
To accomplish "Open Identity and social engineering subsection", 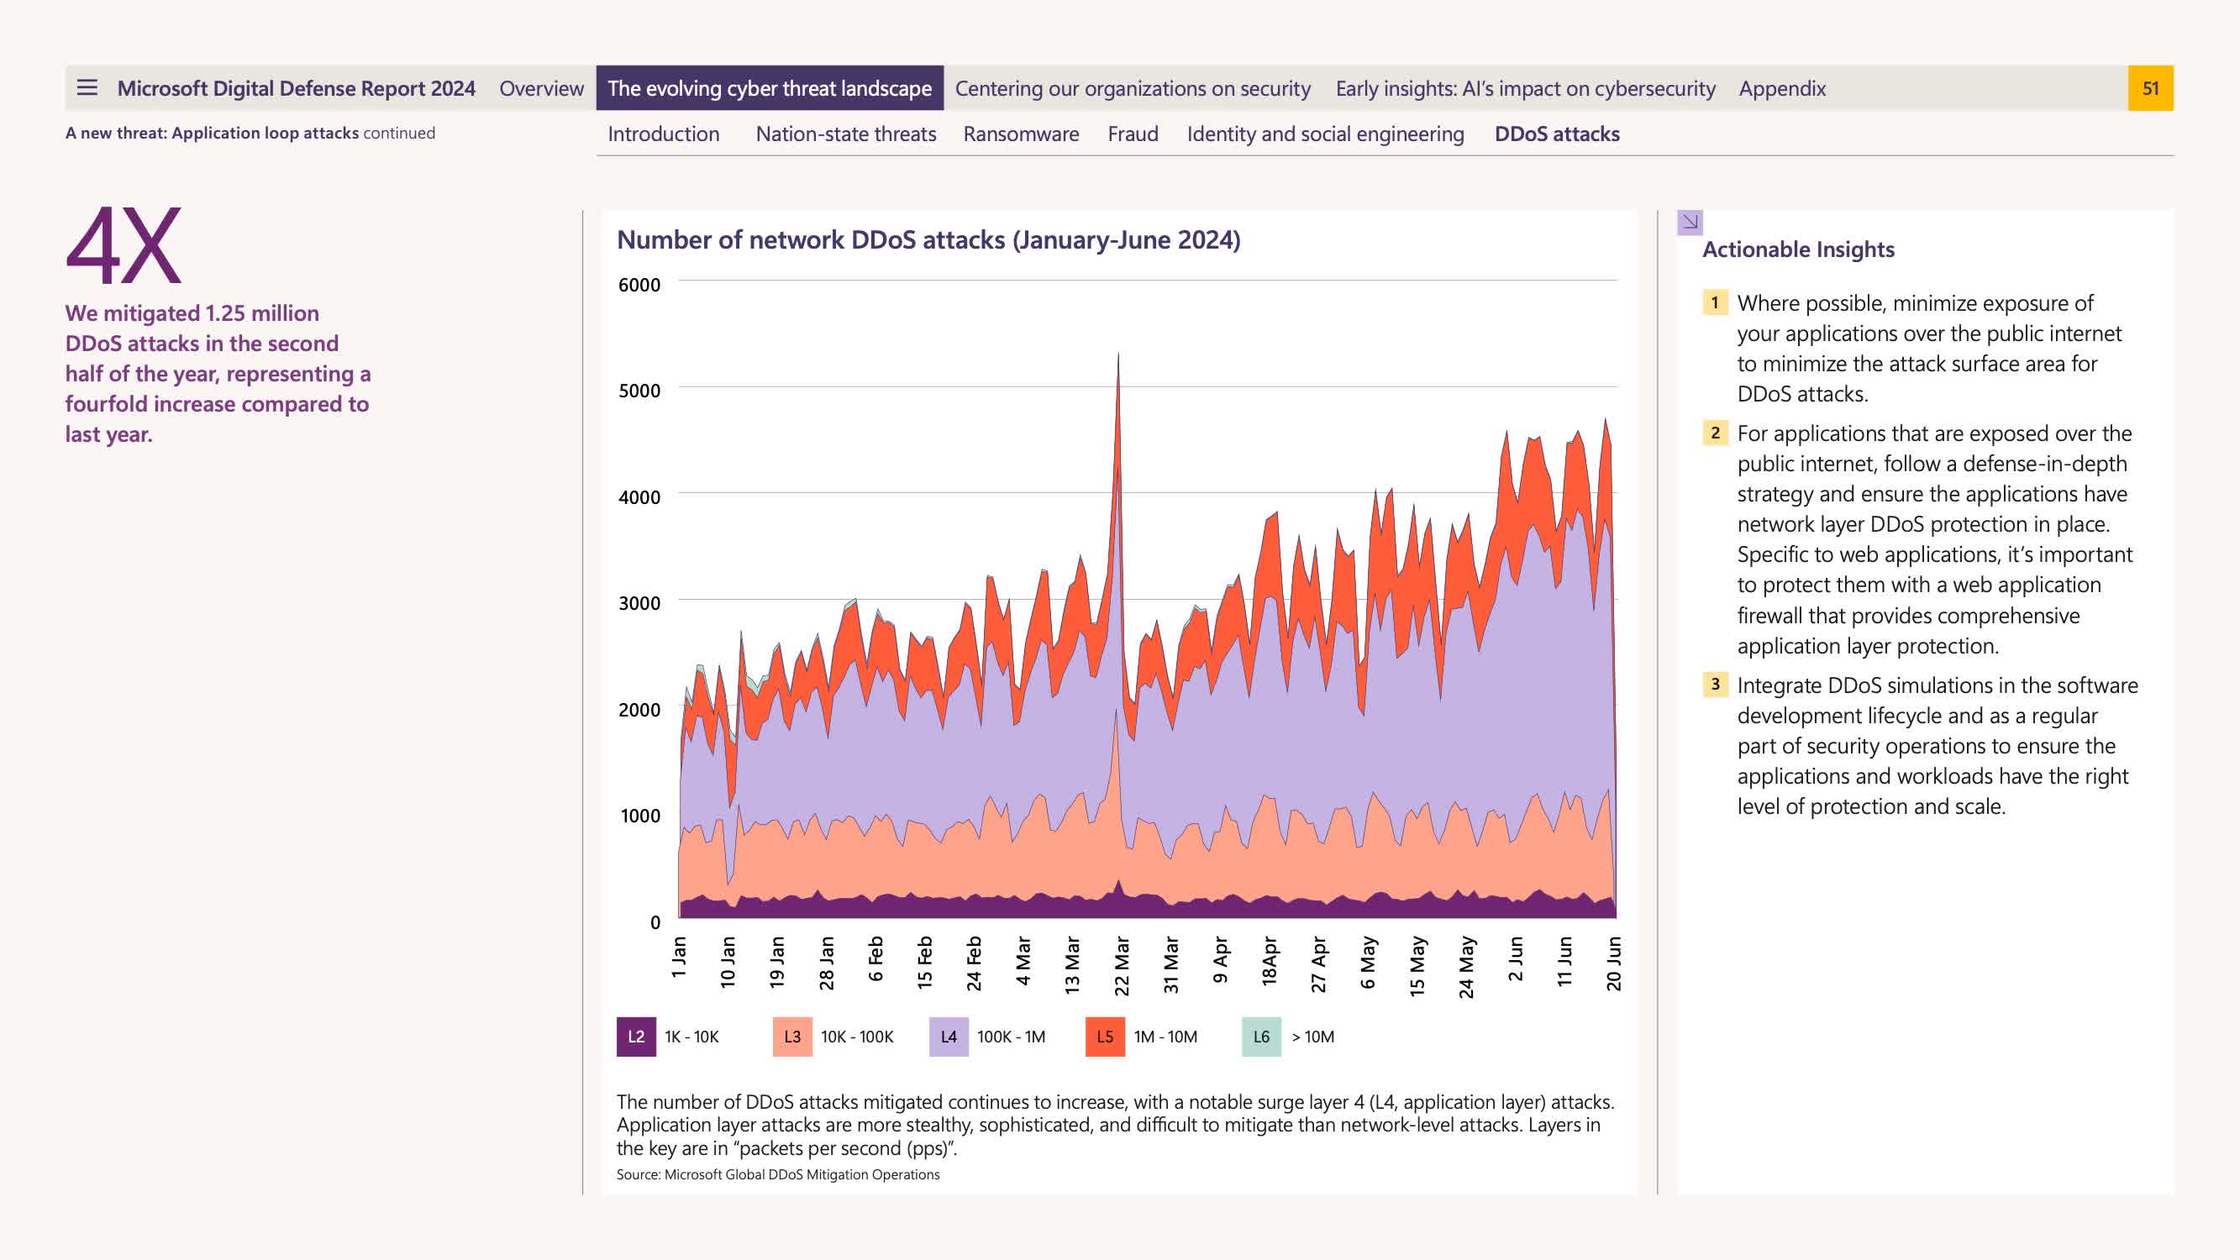I will 1324,134.
